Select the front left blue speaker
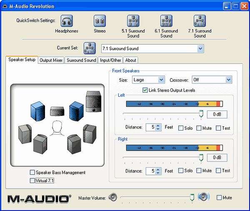 [37, 111]
